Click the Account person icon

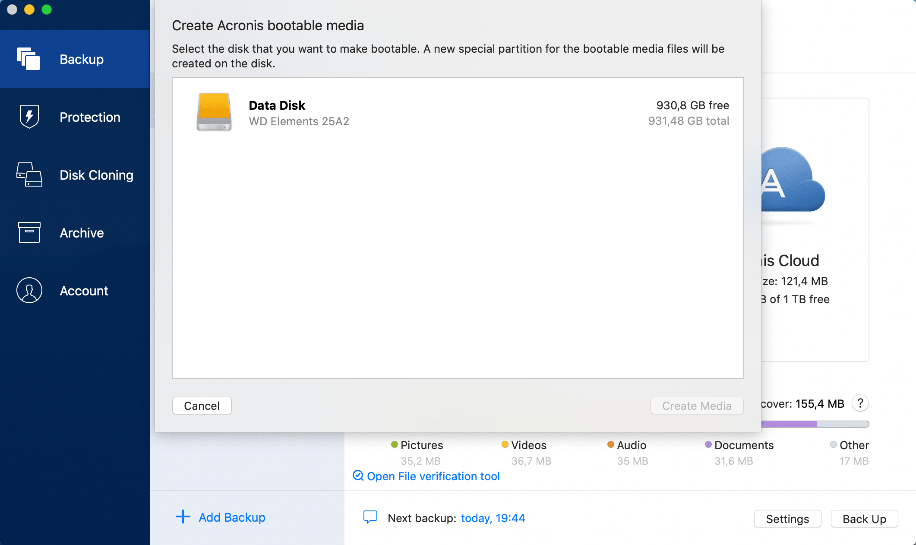tap(29, 290)
